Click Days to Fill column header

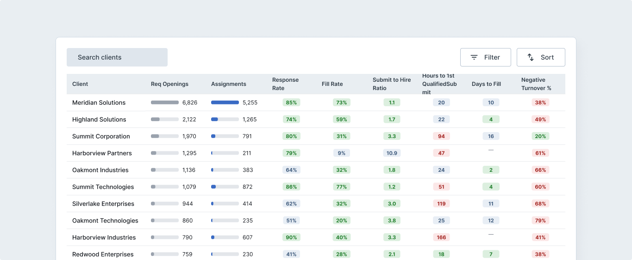pos(486,84)
